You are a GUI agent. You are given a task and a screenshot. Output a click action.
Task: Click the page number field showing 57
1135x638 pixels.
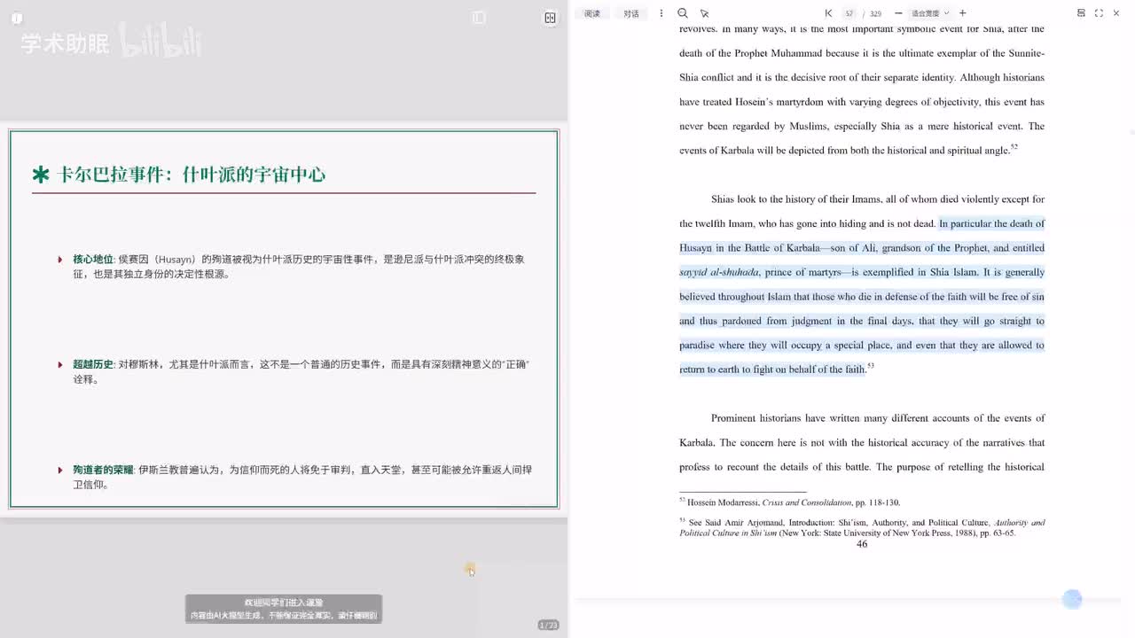coord(849,13)
